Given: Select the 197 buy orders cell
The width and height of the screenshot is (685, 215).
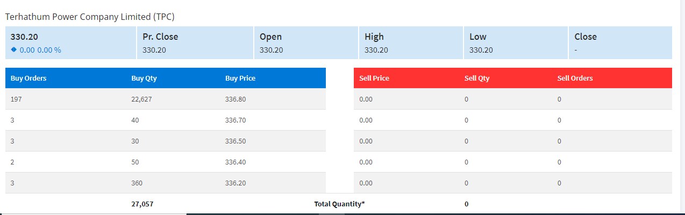Looking at the screenshot, I should (16, 99).
